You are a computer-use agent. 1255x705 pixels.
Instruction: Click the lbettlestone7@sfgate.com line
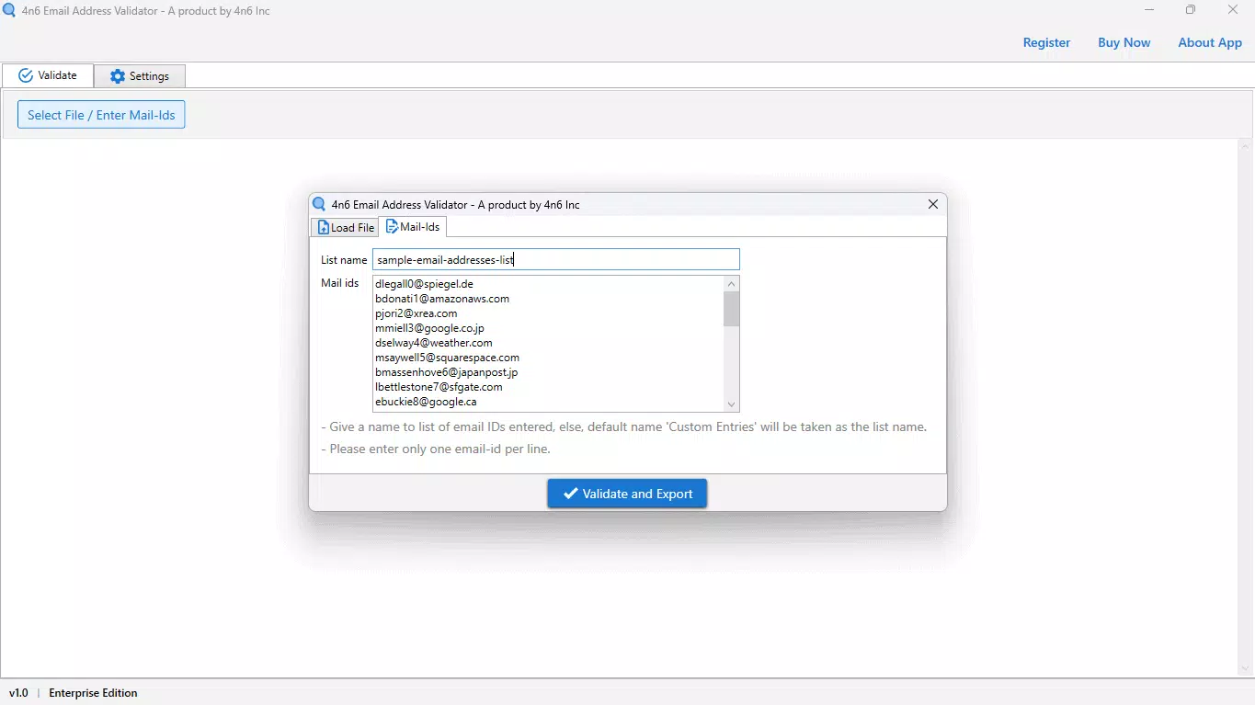(x=439, y=387)
